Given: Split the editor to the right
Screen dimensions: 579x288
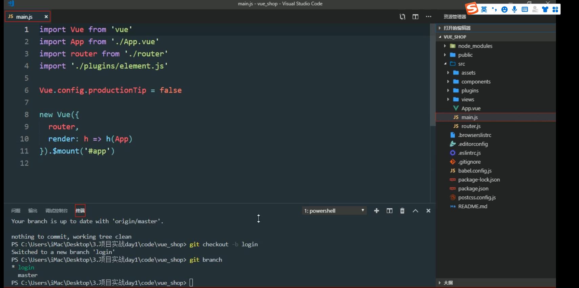Looking at the screenshot, I should pos(415,17).
